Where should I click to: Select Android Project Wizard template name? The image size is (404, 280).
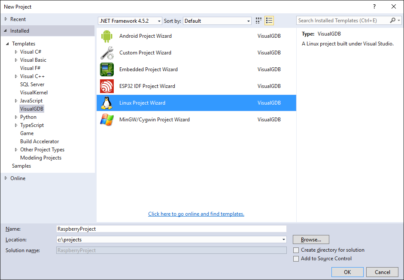(145, 36)
